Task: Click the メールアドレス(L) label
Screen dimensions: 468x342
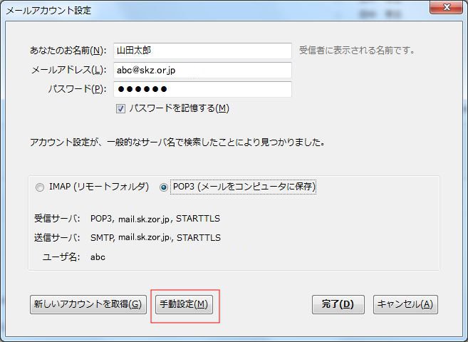Action: [x=68, y=70]
